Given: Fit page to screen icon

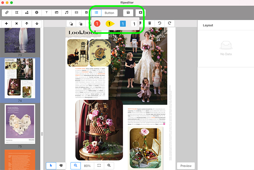Looking at the screenshot, I should point(99,166).
